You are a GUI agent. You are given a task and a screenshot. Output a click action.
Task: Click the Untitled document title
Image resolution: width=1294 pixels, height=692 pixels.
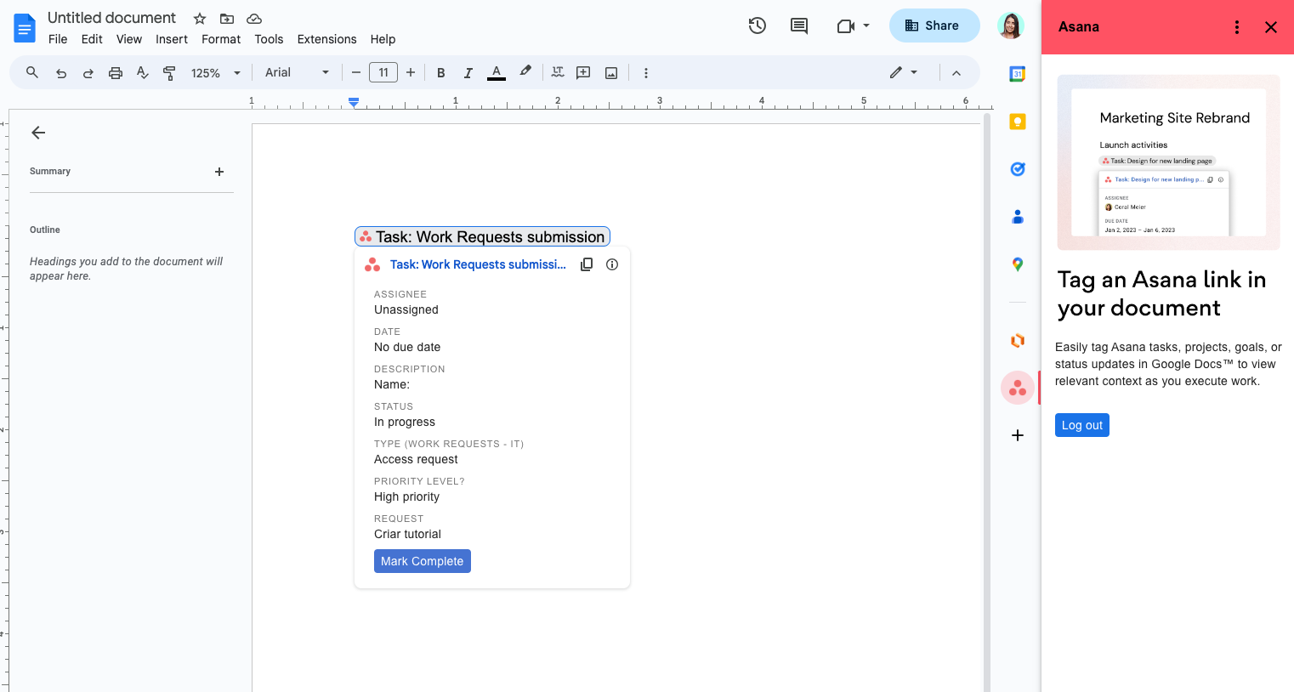(x=111, y=18)
